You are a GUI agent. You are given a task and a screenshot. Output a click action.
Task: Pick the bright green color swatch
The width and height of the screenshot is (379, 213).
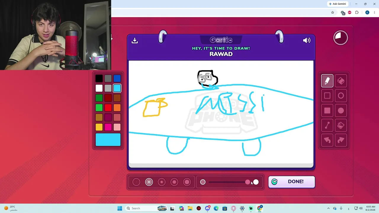coord(99,108)
